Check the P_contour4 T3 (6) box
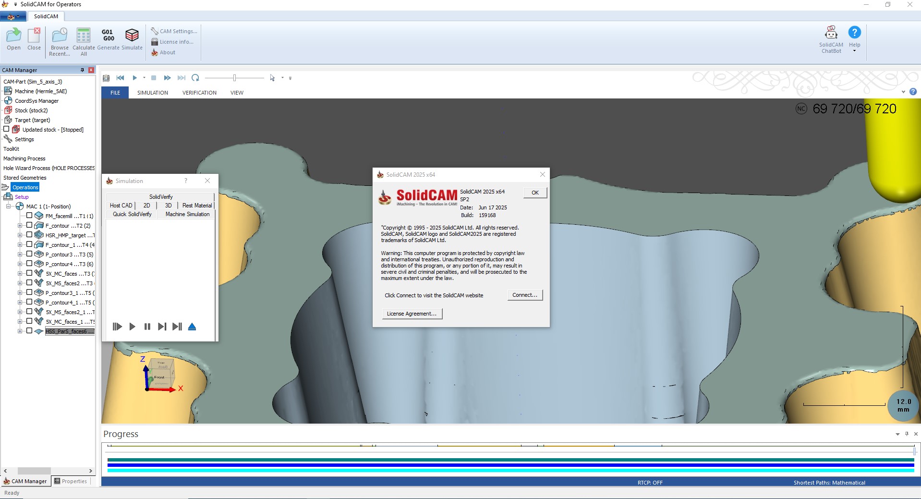 point(29,264)
